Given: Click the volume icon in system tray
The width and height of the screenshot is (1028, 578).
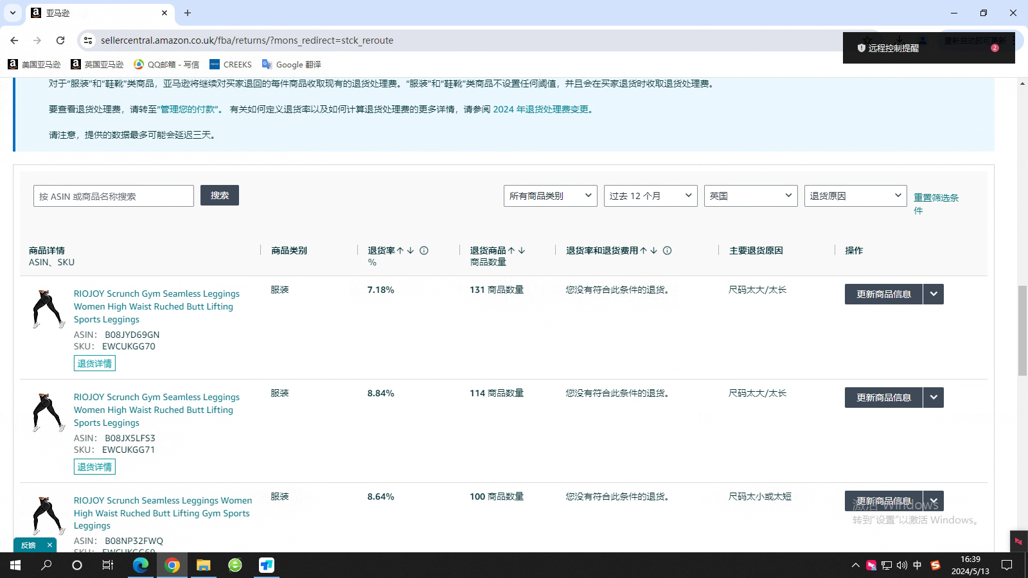Looking at the screenshot, I should [x=901, y=565].
